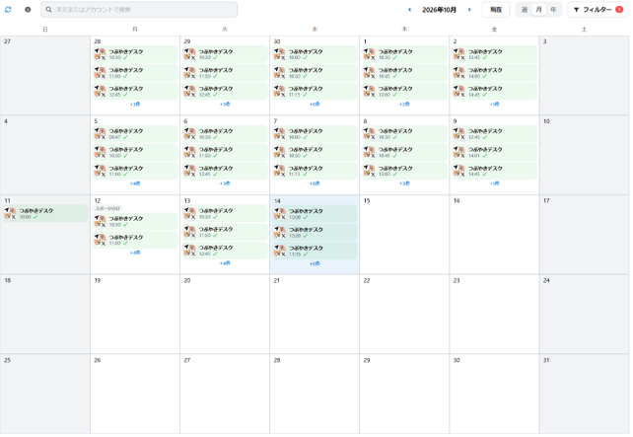Show more posts link on the 14th
633x437 pixels.
(315, 263)
